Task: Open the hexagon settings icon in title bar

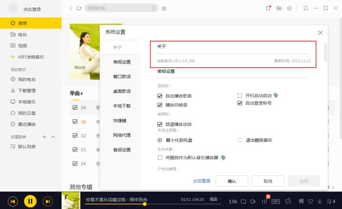Action: pos(289,8)
